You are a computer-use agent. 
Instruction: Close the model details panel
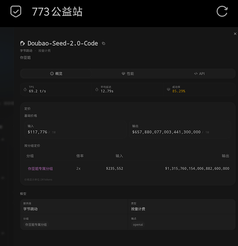235,33
